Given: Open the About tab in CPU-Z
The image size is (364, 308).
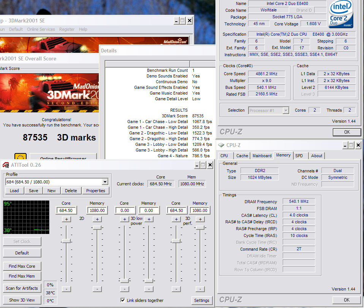Looking at the screenshot, I should coord(317,156).
